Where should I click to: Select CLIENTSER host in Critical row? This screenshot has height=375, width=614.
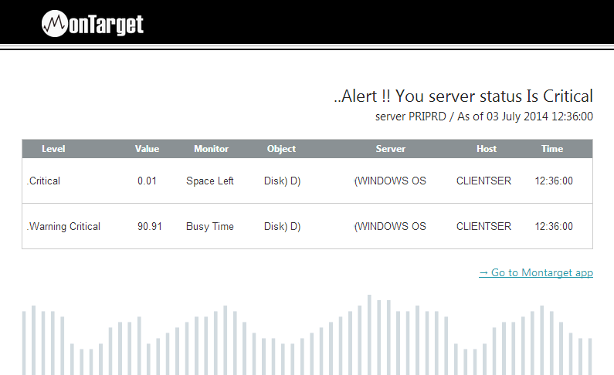click(x=483, y=181)
